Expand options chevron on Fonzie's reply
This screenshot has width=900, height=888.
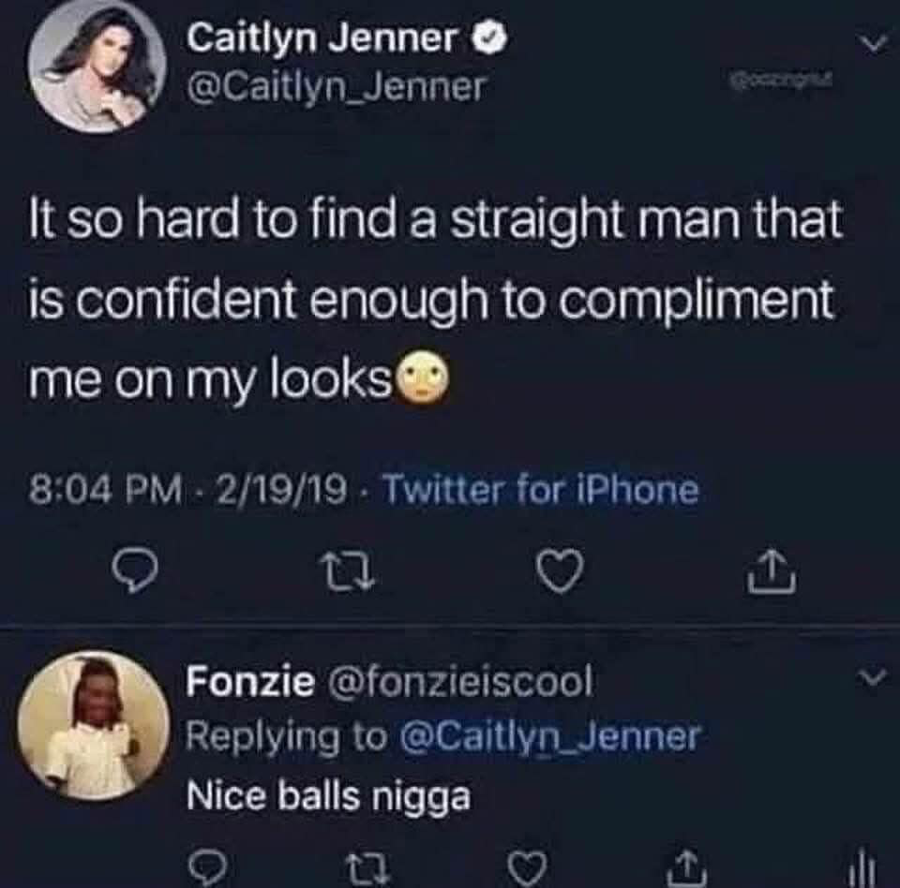(876, 678)
